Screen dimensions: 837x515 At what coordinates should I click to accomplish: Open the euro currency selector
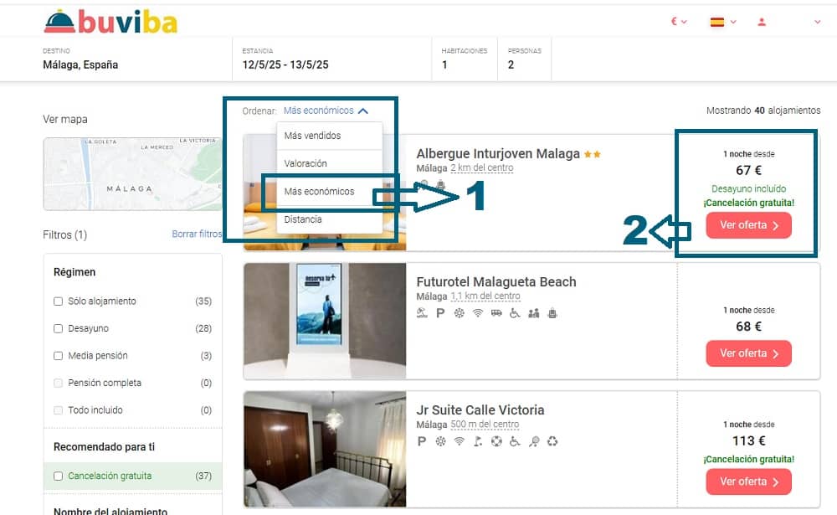coord(679,22)
